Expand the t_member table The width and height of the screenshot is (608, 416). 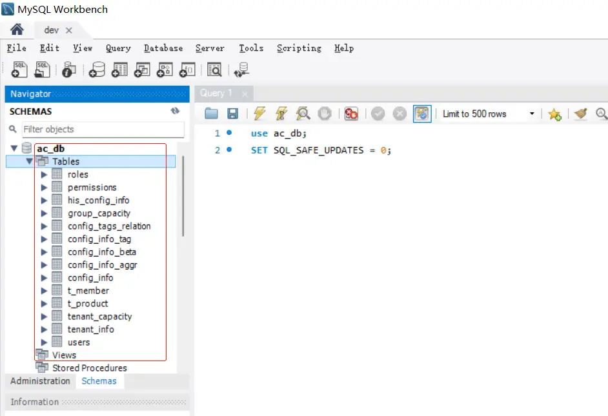[x=44, y=290]
